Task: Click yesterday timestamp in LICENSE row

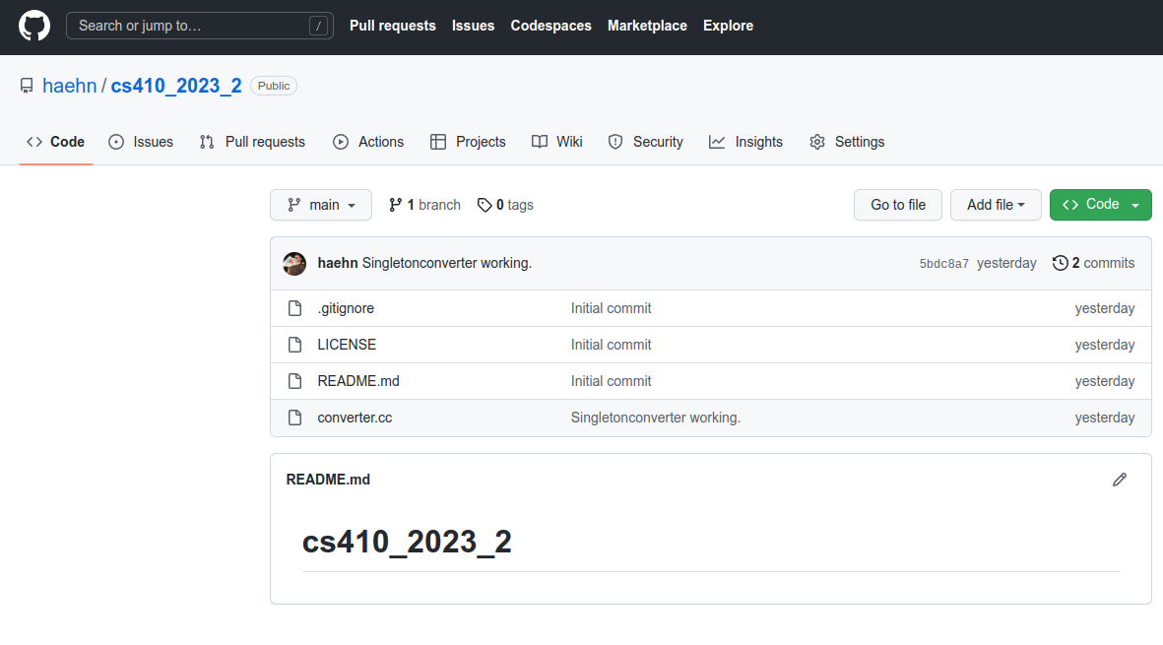Action: tap(1104, 345)
